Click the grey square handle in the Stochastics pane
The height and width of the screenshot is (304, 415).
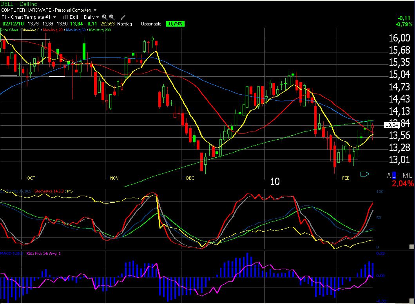tap(411, 247)
